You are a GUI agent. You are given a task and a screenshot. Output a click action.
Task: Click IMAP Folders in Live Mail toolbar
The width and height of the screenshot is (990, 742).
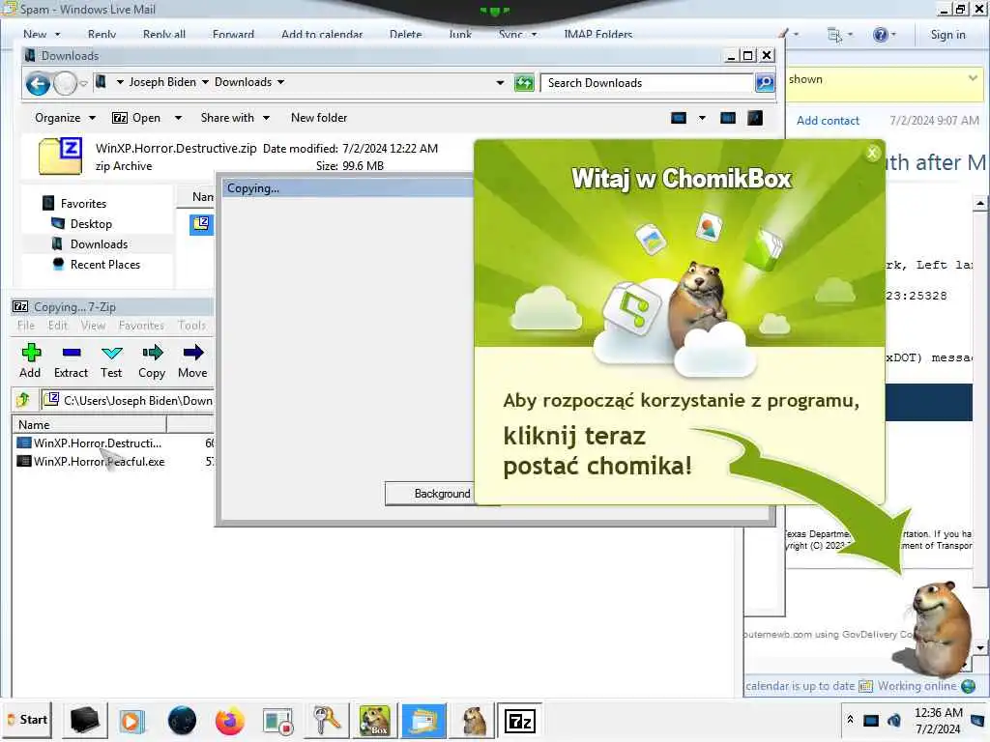pyautogui.click(x=597, y=35)
